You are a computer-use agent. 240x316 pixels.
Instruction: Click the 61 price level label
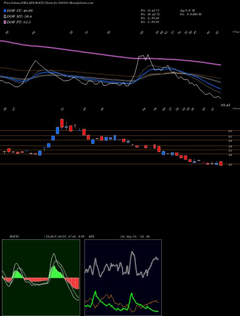pyautogui.click(x=230, y=137)
